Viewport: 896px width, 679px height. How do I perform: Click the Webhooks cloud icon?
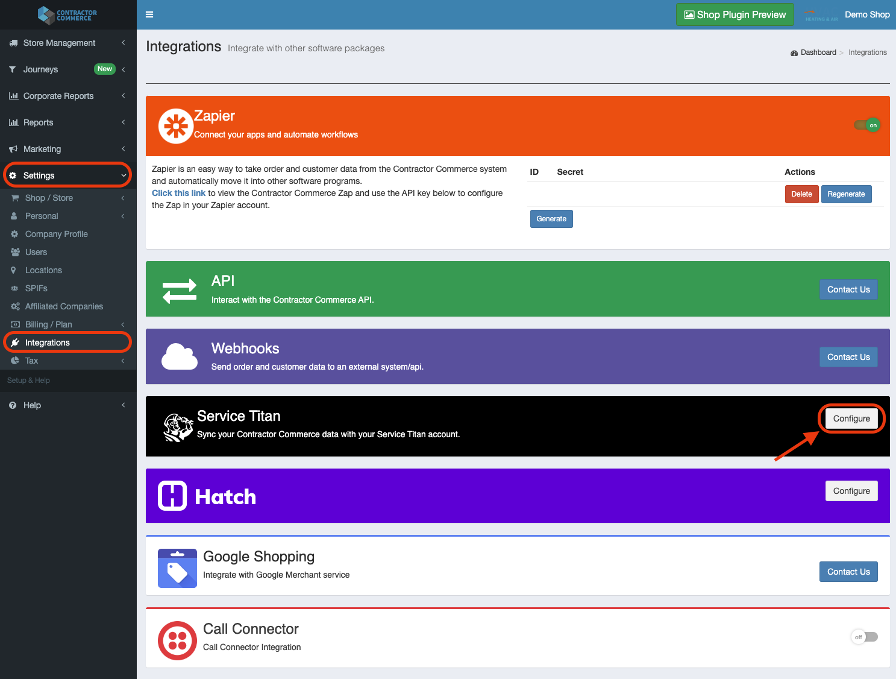[180, 356]
